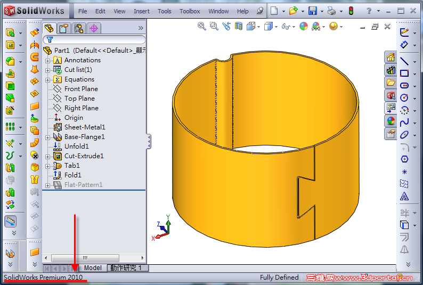Click the Previous View icon
Viewport: 423px width, 285px height.
tap(226, 26)
